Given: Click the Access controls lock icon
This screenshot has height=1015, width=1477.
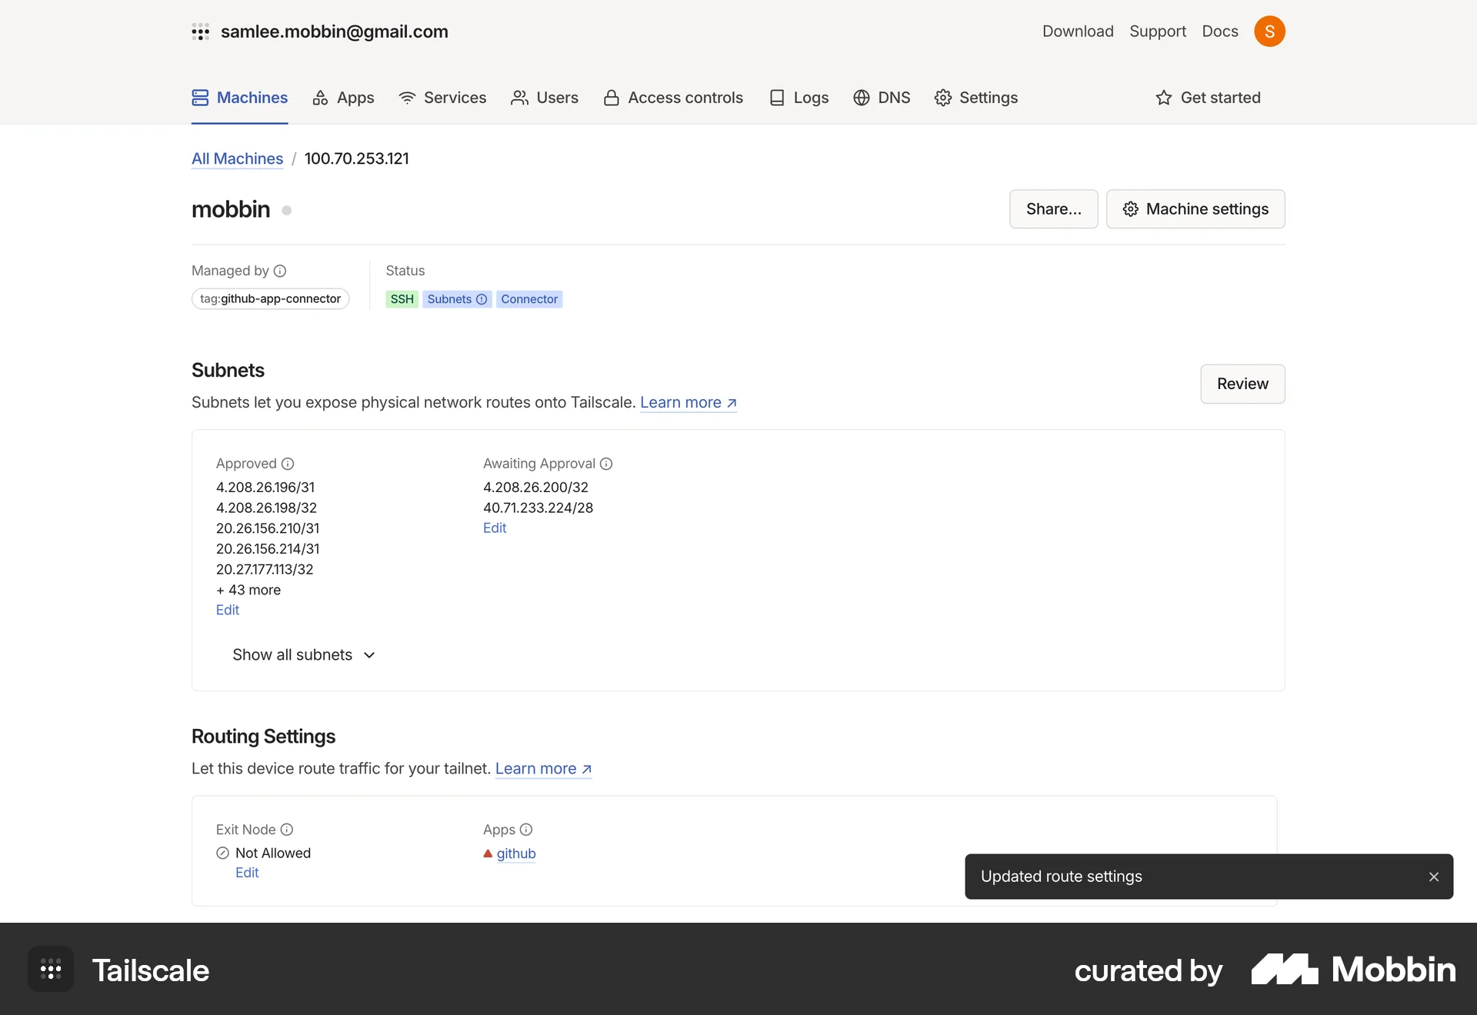Looking at the screenshot, I should (612, 98).
